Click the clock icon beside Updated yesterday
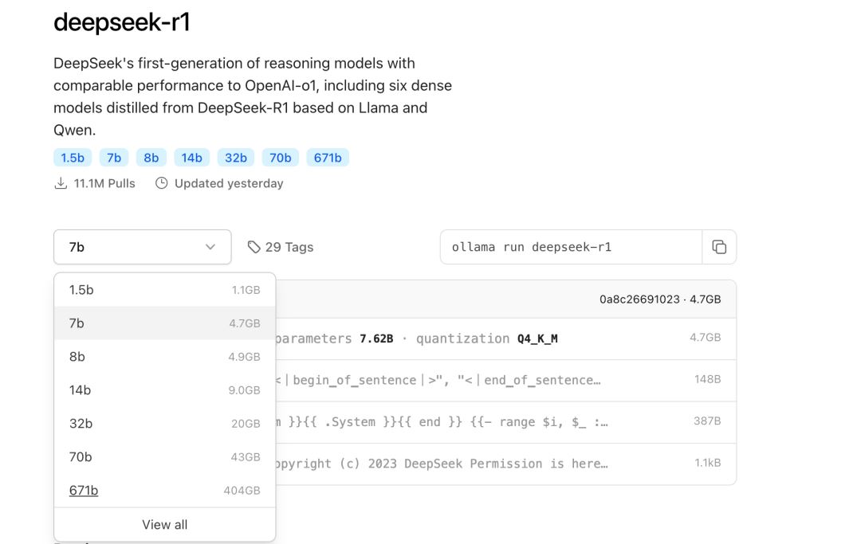Image resolution: width=861 pixels, height=544 pixels. [x=162, y=183]
